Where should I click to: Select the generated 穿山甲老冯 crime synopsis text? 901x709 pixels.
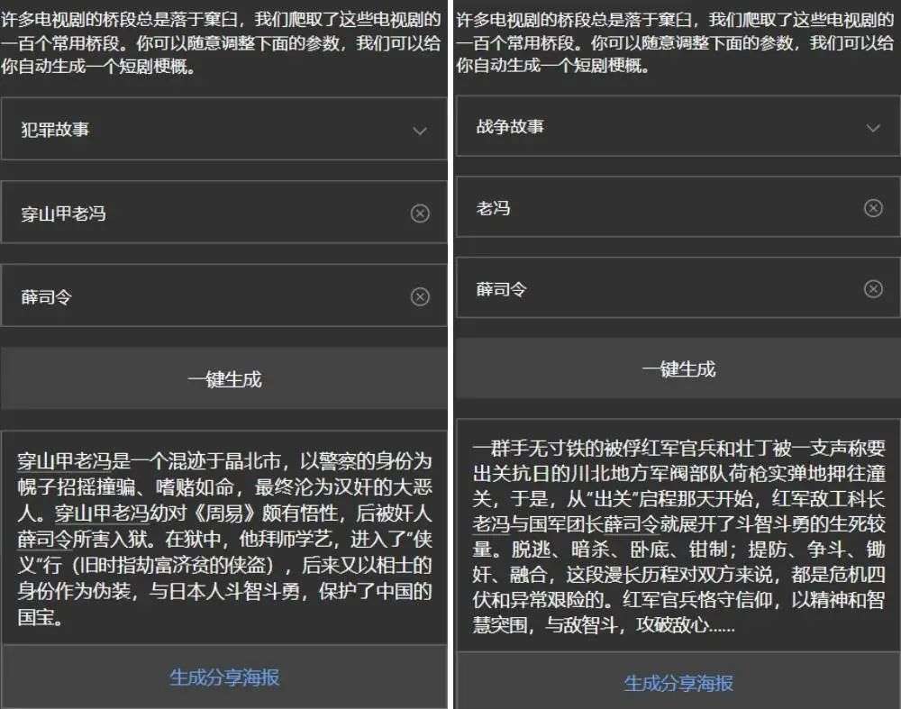[224, 539]
